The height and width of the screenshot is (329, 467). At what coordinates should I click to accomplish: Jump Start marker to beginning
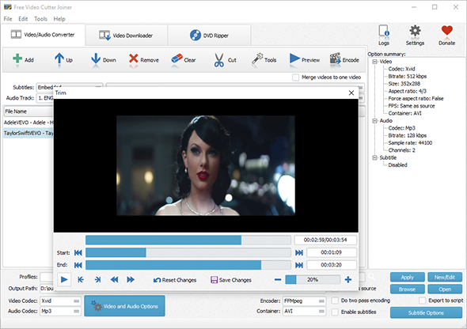point(78,253)
